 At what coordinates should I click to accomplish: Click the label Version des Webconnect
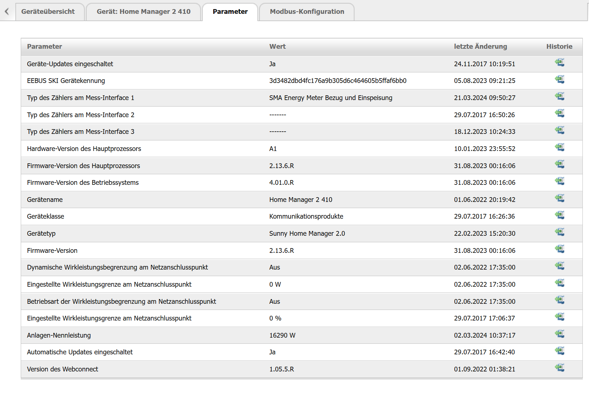(63, 369)
